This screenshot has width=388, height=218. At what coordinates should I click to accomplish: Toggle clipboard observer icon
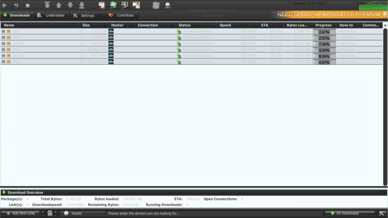click(x=102, y=5)
